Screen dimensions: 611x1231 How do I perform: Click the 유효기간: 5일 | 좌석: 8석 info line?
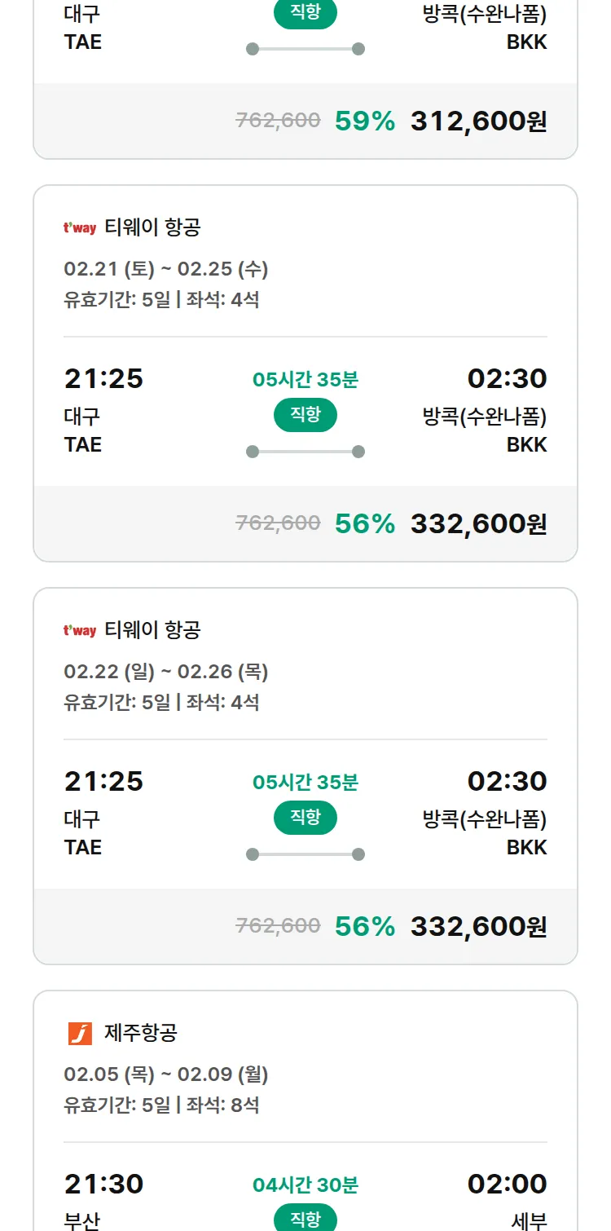click(161, 1105)
